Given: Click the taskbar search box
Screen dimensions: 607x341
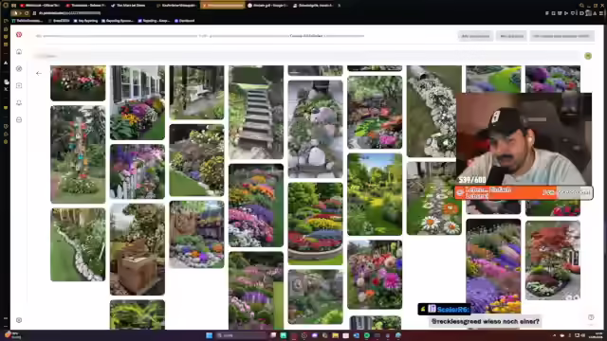Looking at the screenshot, I should coord(242,335).
